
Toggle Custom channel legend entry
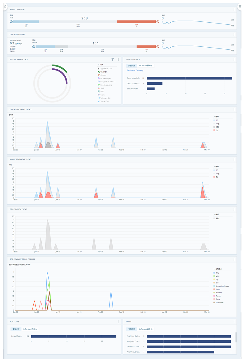click(x=102, y=75)
